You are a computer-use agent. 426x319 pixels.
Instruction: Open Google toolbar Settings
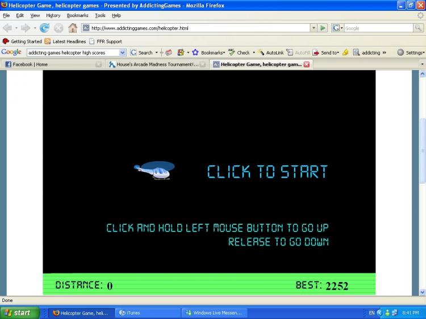(x=410, y=52)
